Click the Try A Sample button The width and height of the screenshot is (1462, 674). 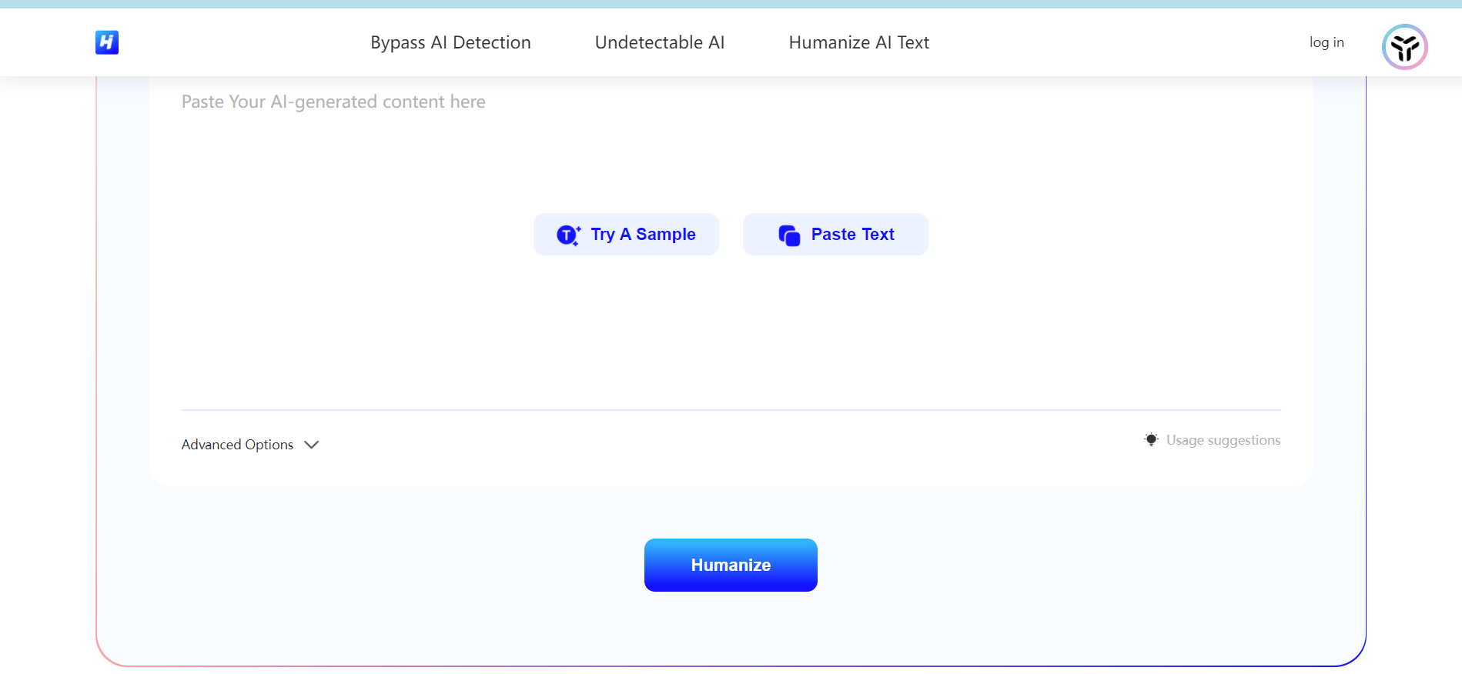[626, 234]
